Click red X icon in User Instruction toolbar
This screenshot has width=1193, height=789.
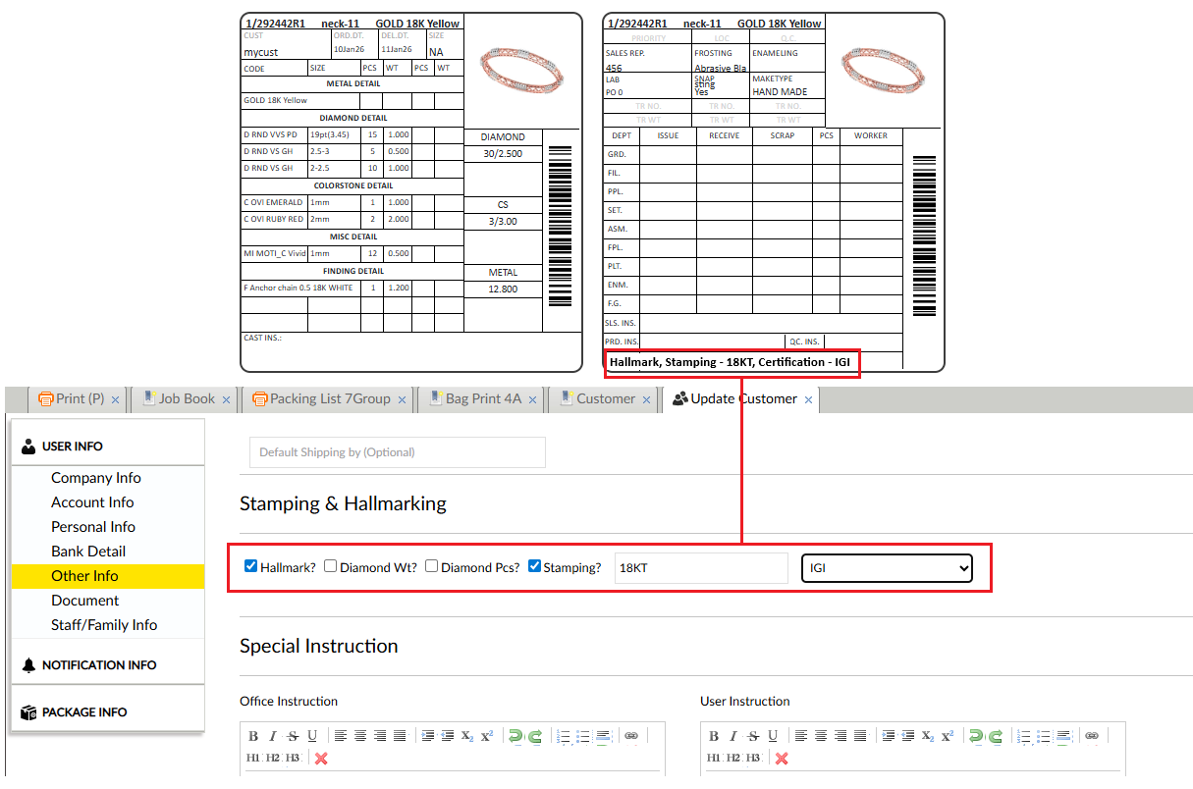782,759
